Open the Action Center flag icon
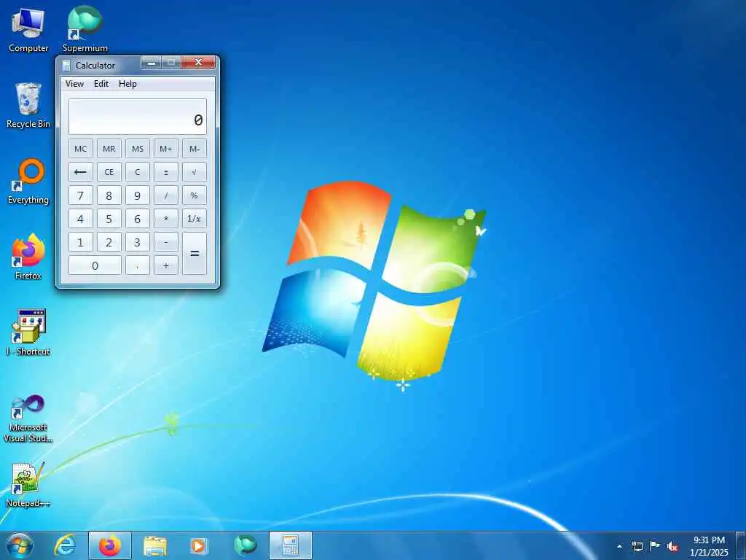Screen dimensions: 746x560 pyautogui.click(x=655, y=546)
